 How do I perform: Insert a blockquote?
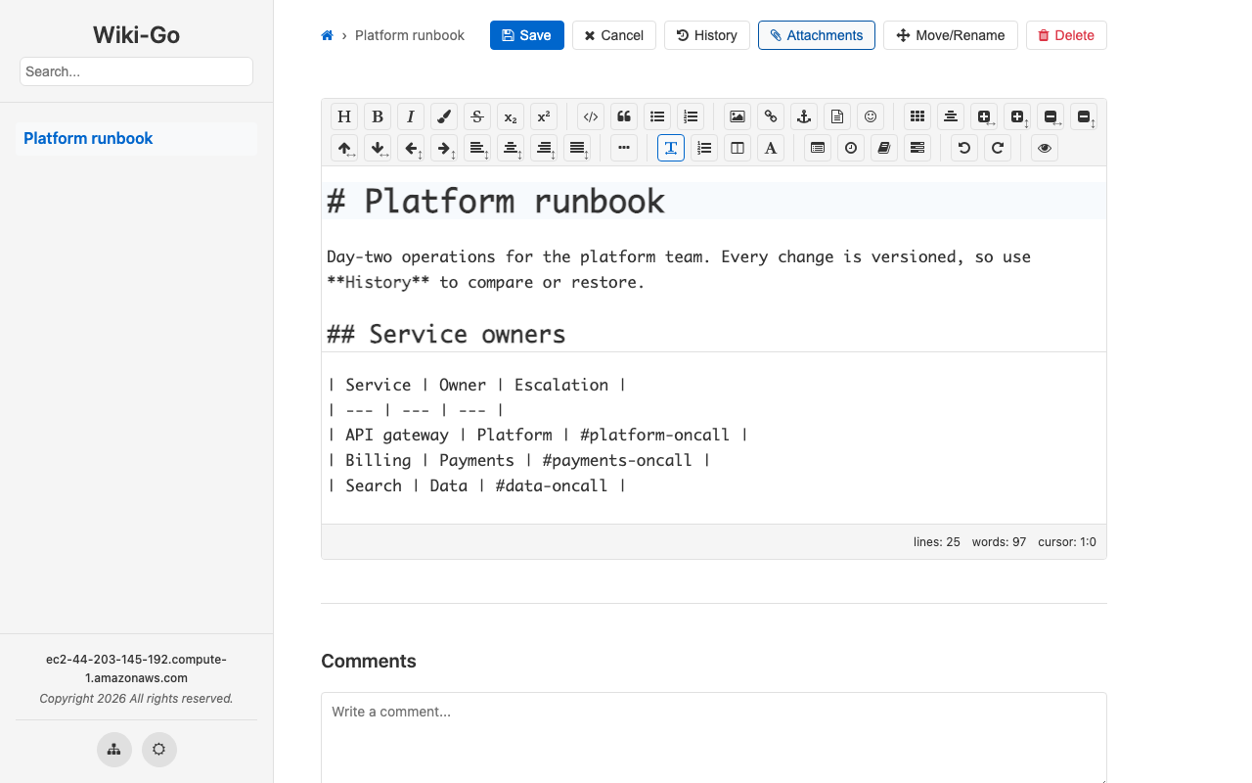(x=624, y=116)
